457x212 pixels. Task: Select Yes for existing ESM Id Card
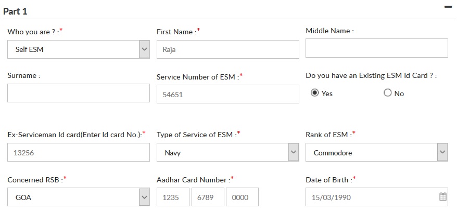[x=314, y=93]
